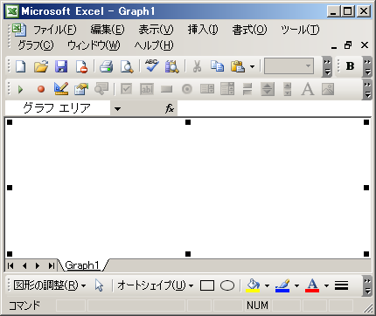Open control Properties icon
Viewport: 376px width, 316px height.
coord(81,89)
